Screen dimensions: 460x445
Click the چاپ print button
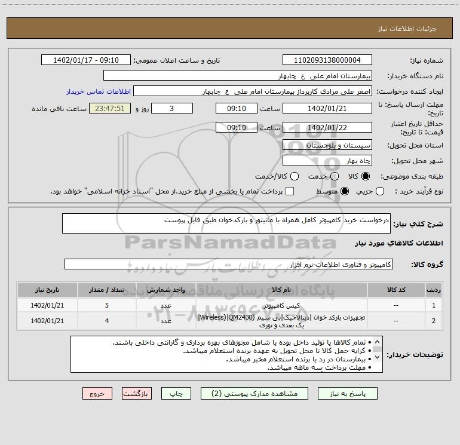pyautogui.click(x=176, y=394)
